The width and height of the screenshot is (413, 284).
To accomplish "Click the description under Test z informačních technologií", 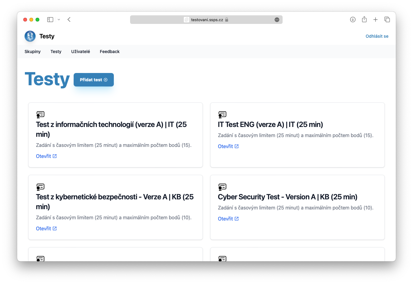I will (x=114, y=145).
